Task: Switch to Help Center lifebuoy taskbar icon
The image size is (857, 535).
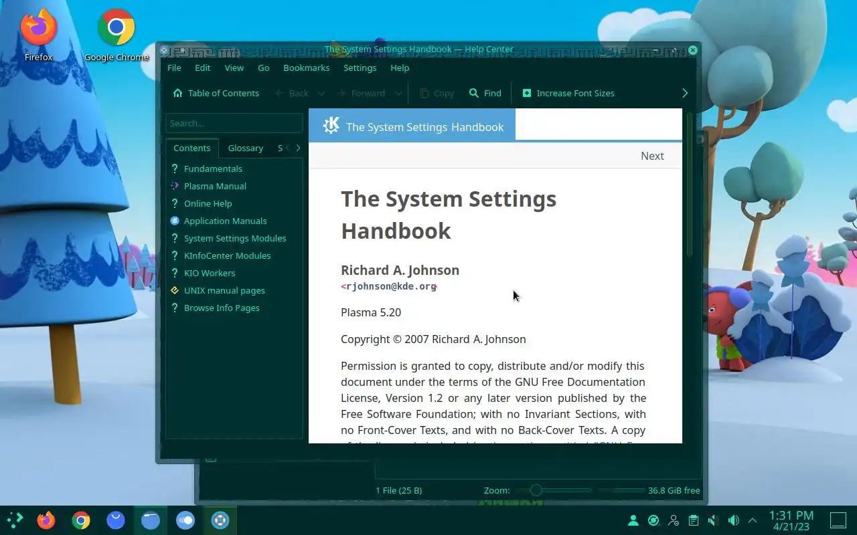Action: pyautogui.click(x=220, y=520)
